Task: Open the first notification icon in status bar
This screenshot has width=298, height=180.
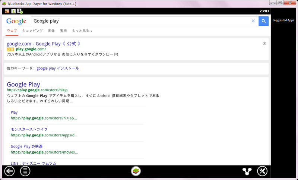Action: (x=7, y=11)
